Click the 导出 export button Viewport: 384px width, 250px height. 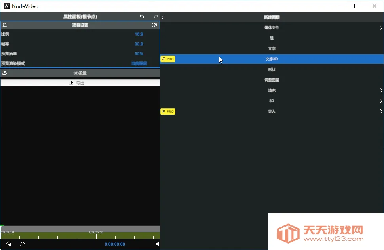[80, 83]
